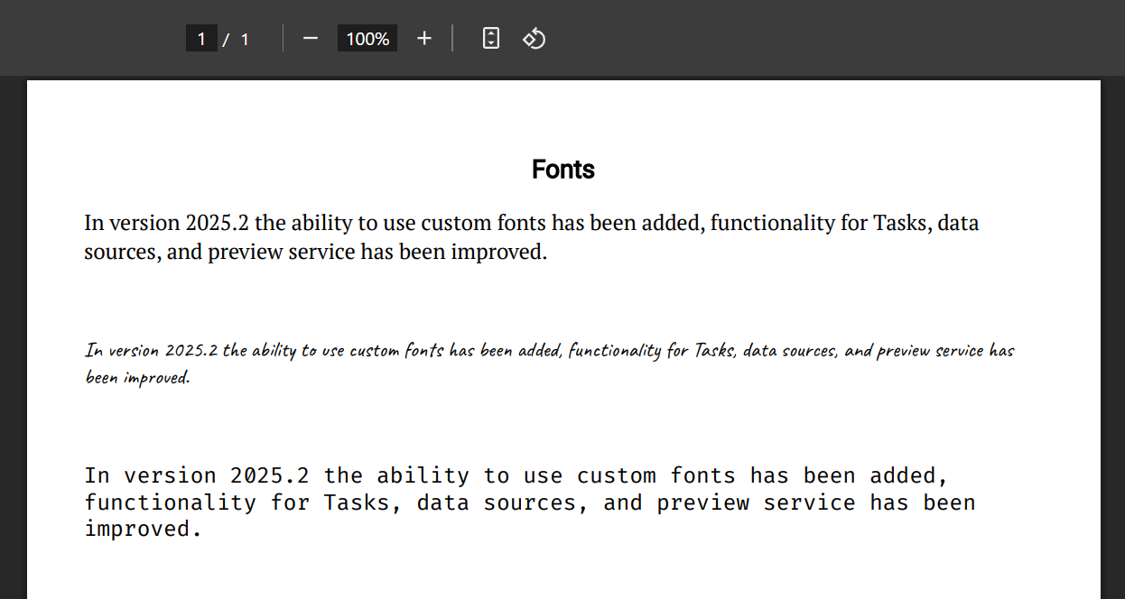The height and width of the screenshot is (599, 1125).
Task: Click the zoom out minus button
Action: click(311, 39)
